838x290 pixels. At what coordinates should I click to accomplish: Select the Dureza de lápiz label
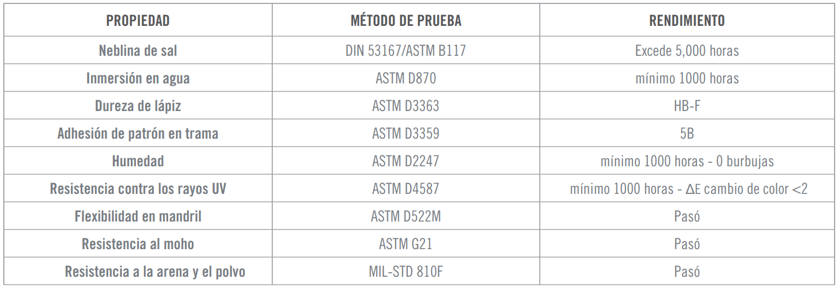pos(138,106)
